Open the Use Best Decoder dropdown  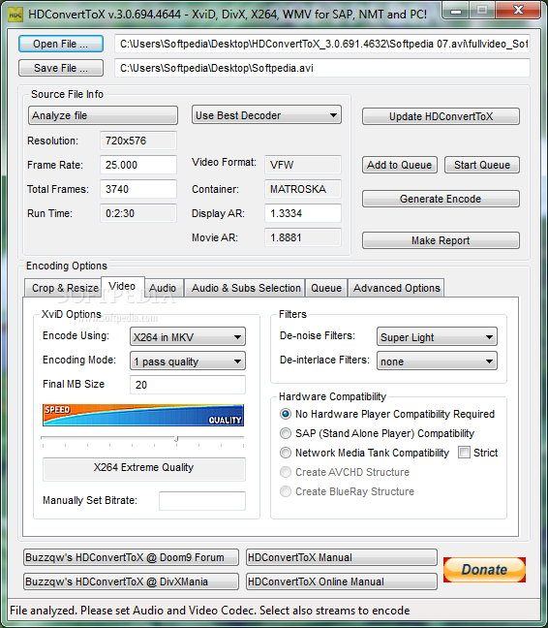pyautogui.click(x=266, y=115)
